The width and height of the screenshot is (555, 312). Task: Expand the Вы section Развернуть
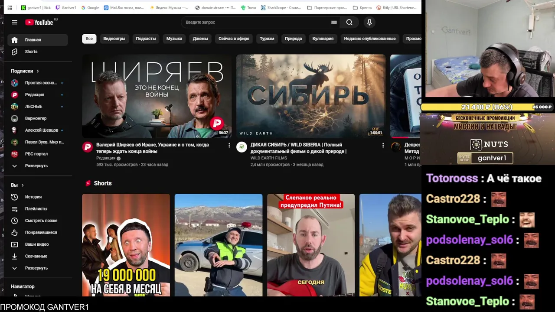point(38,268)
